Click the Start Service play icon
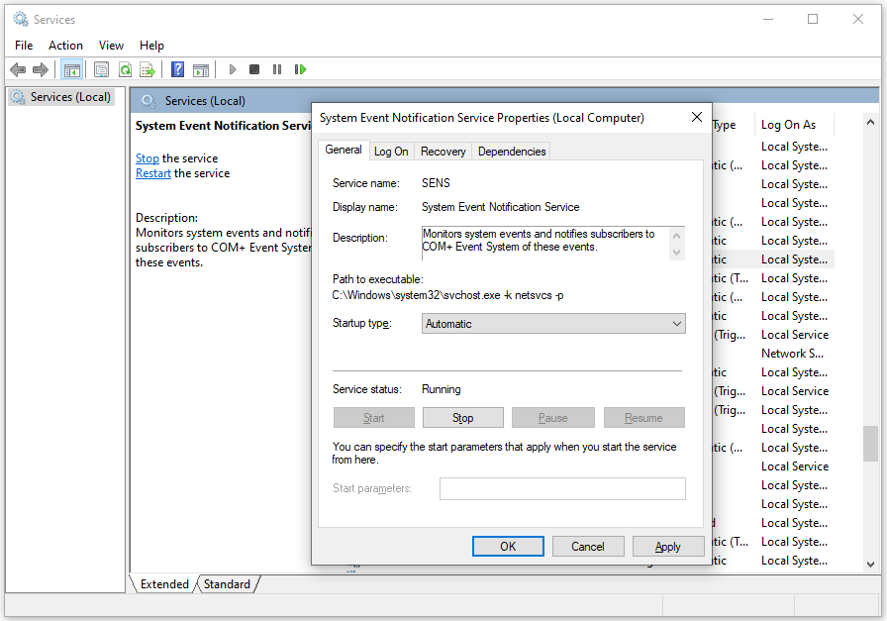The width and height of the screenshot is (887, 621). (x=232, y=69)
